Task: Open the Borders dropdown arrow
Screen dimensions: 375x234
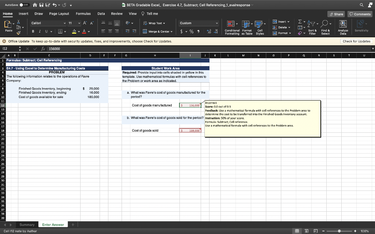Action: (65, 31)
